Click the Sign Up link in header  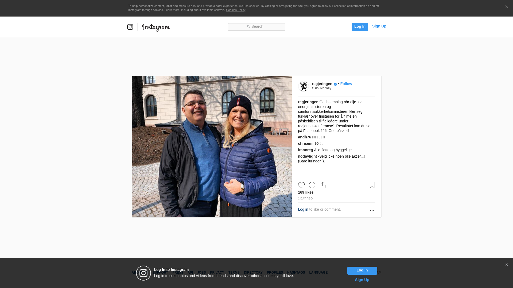click(x=379, y=26)
